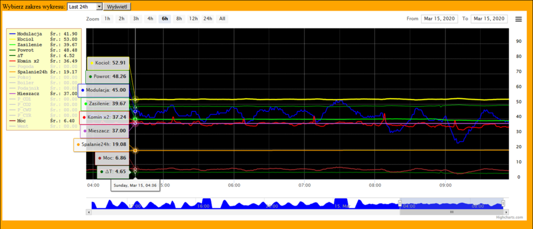This screenshot has height=229, width=533.
Task: Open the Last 24h range dropdown
Action: (85, 7)
